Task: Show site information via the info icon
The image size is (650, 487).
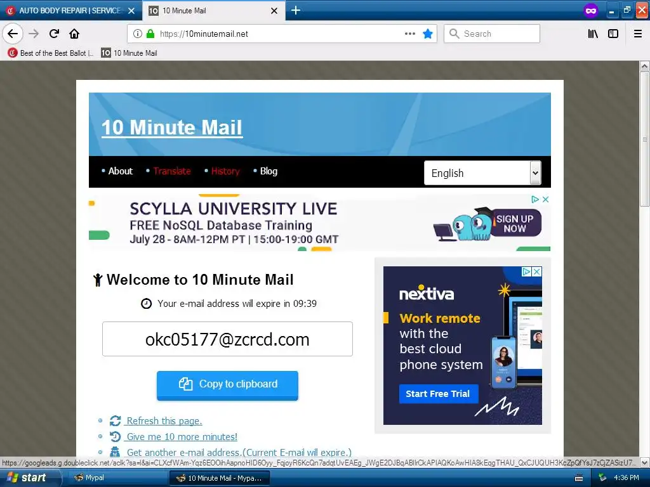Action: pos(138,34)
